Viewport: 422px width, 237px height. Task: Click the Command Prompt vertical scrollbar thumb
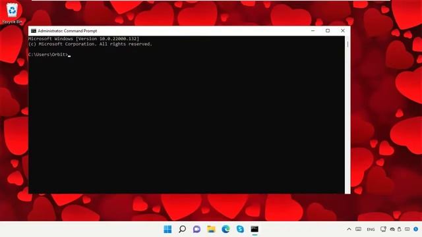347,44
